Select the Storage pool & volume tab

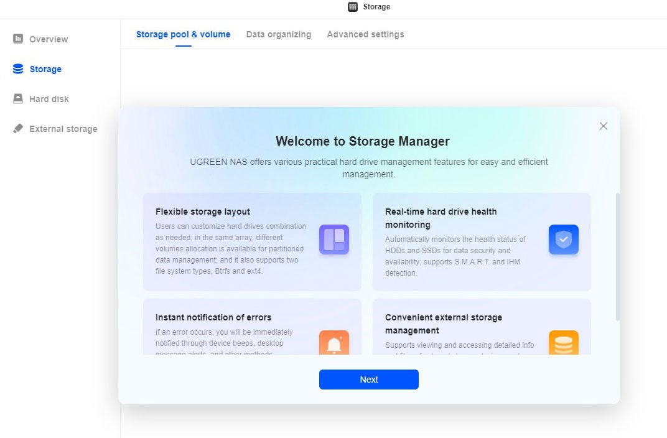tap(183, 34)
